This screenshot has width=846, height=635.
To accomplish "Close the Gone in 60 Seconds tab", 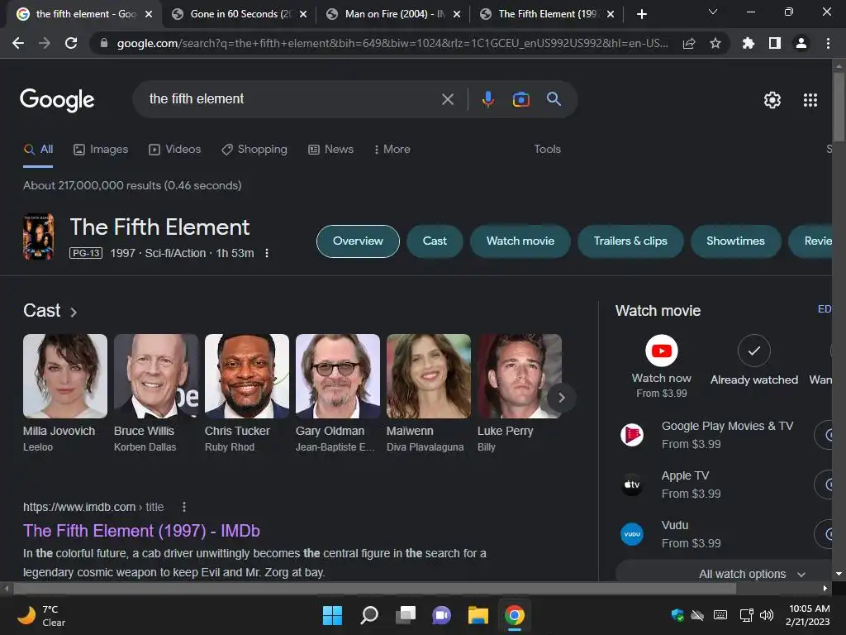I will click(302, 15).
